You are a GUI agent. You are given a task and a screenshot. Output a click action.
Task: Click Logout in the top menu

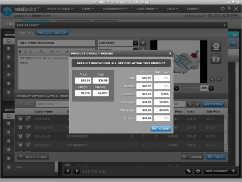click(193, 9)
